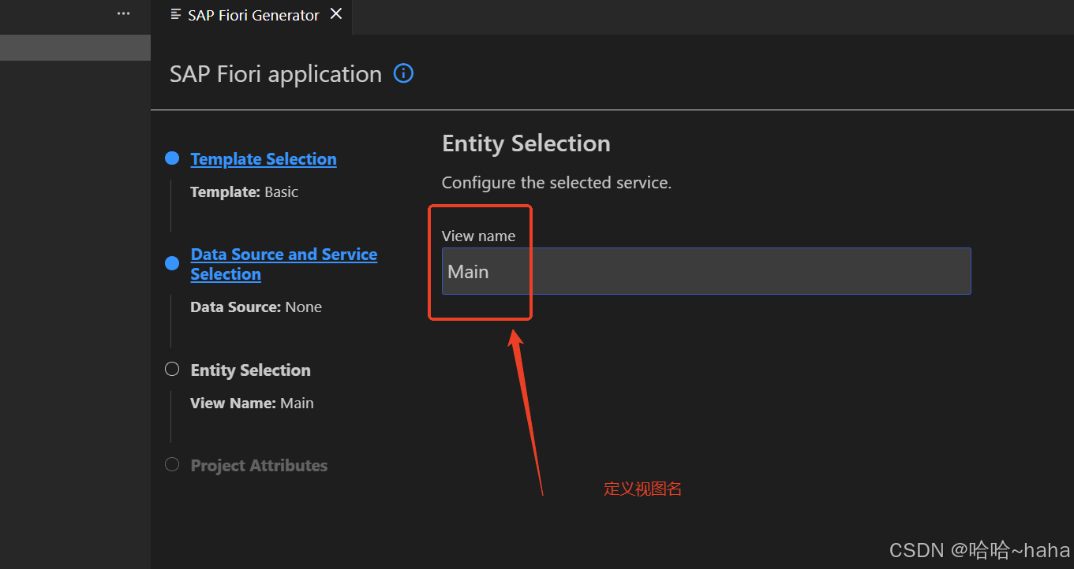1074x569 pixels.
Task: Click the highlighted row in the left sidebar
Action: [x=75, y=47]
